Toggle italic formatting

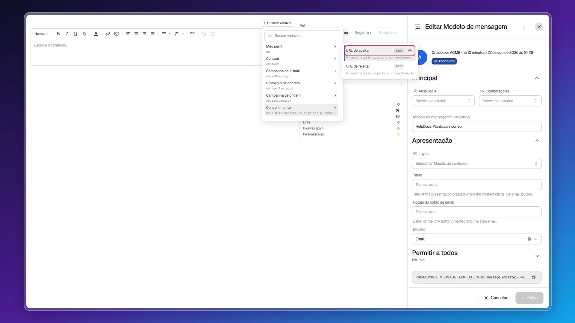[x=67, y=34]
